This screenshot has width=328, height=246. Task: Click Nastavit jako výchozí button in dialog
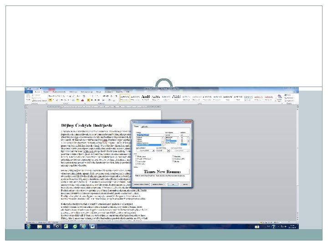coord(141,184)
